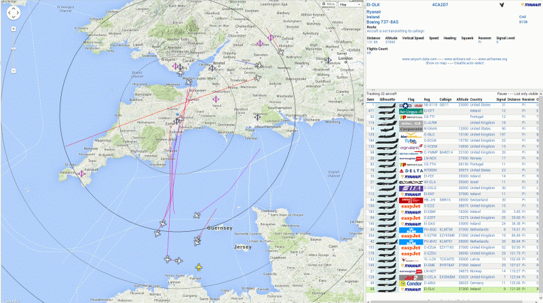Click Disable auto-select link
543x303 pixels.
coord(469,63)
